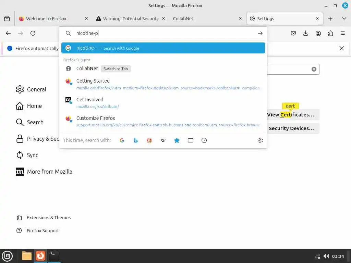Viewport: 351px width, 263px height.
Task: Open search settings gear in dropdown
Action: pyautogui.click(x=260, y=140)
